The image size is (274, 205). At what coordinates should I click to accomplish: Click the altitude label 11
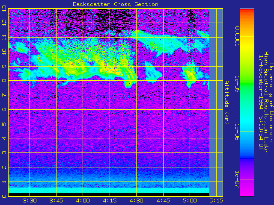[x=4, y=37]
